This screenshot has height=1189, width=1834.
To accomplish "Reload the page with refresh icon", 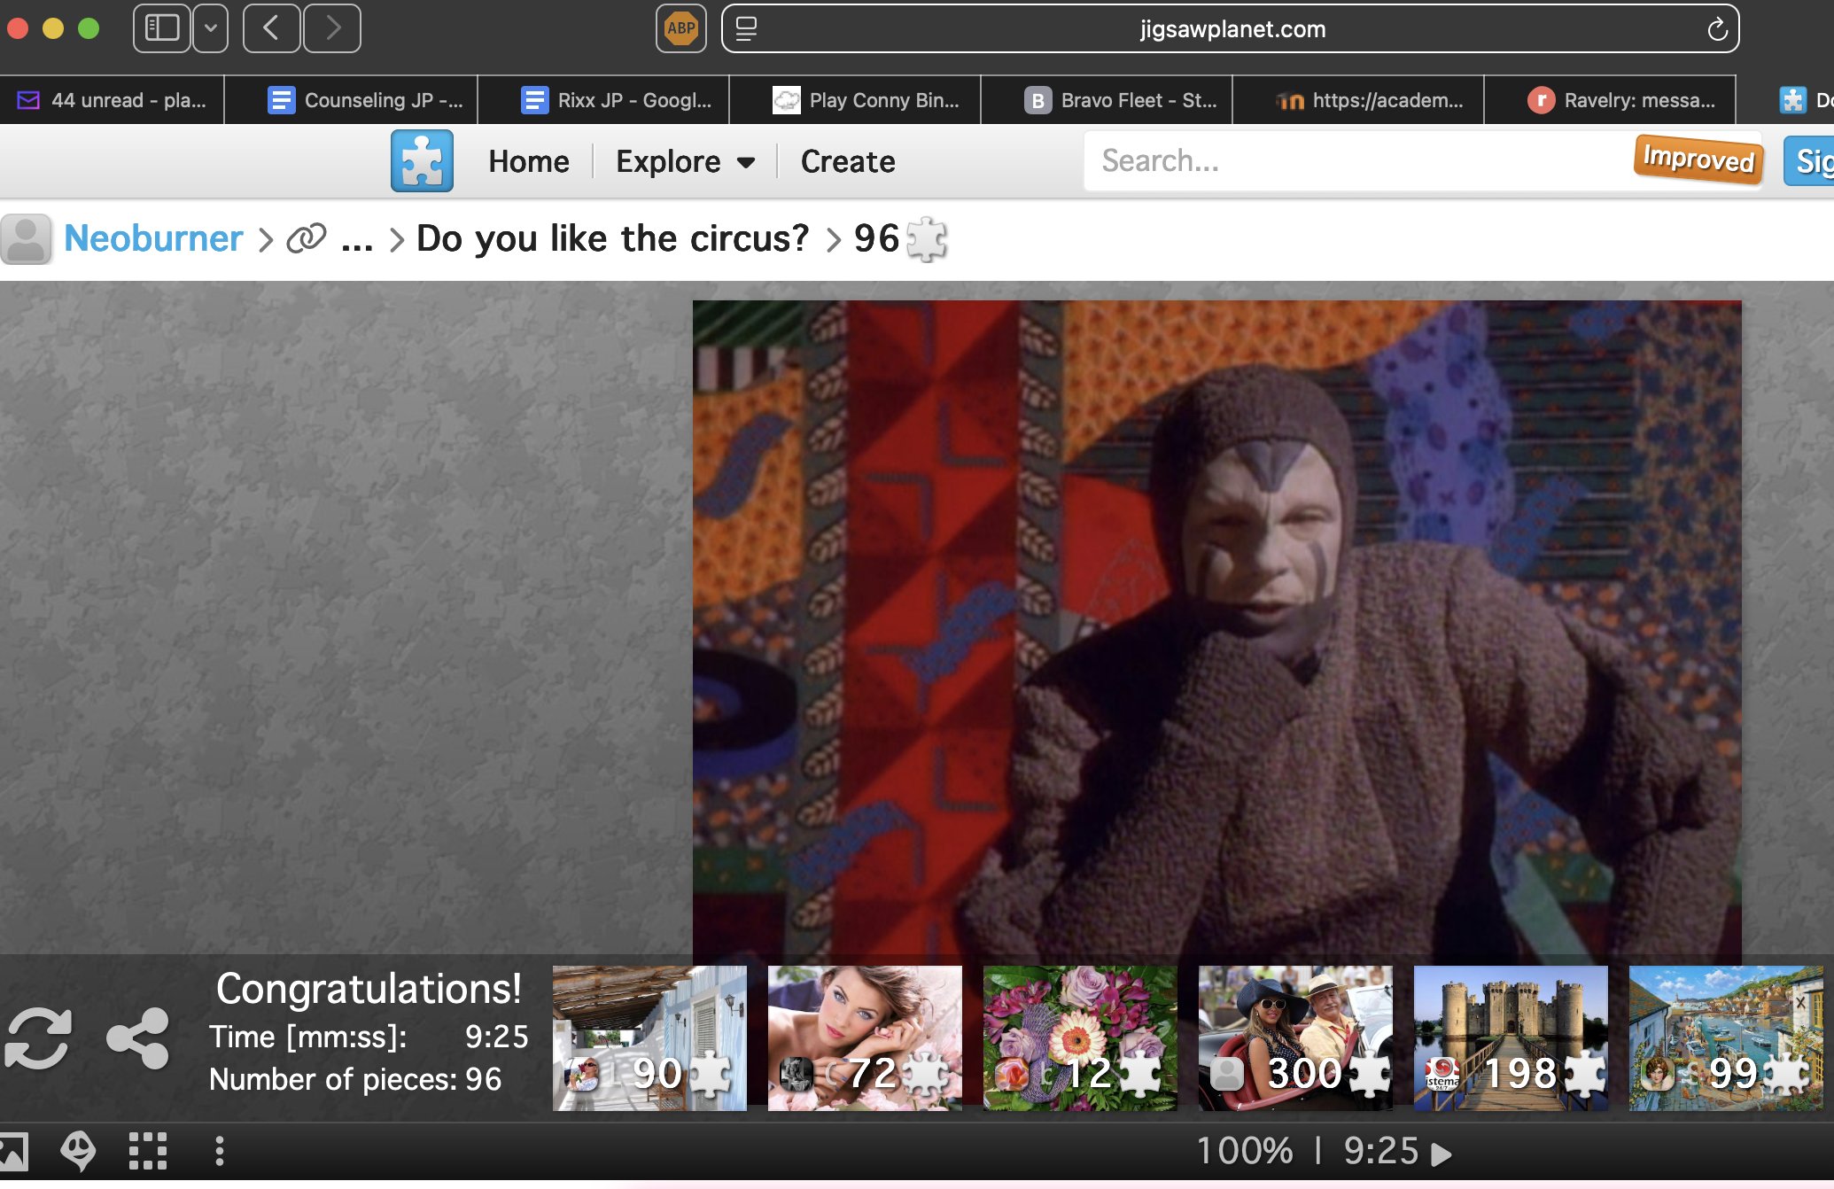I will pyautogui.click(x=1717, y=29).
